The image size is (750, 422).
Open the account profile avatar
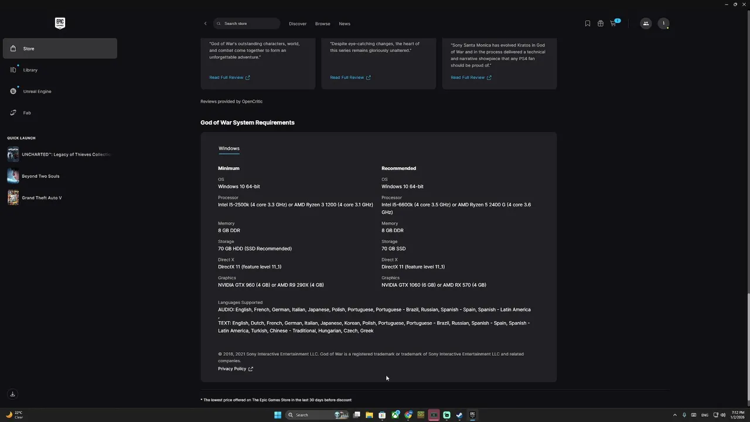click(663, 23)
